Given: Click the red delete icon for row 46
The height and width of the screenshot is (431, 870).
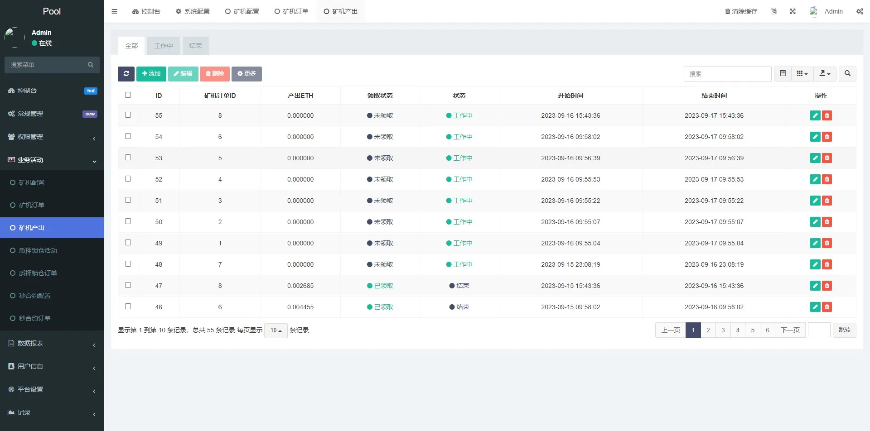Looking at the screenshot, I should tap(827, 307).
